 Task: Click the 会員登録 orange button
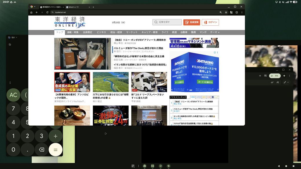tap(191, 22)
